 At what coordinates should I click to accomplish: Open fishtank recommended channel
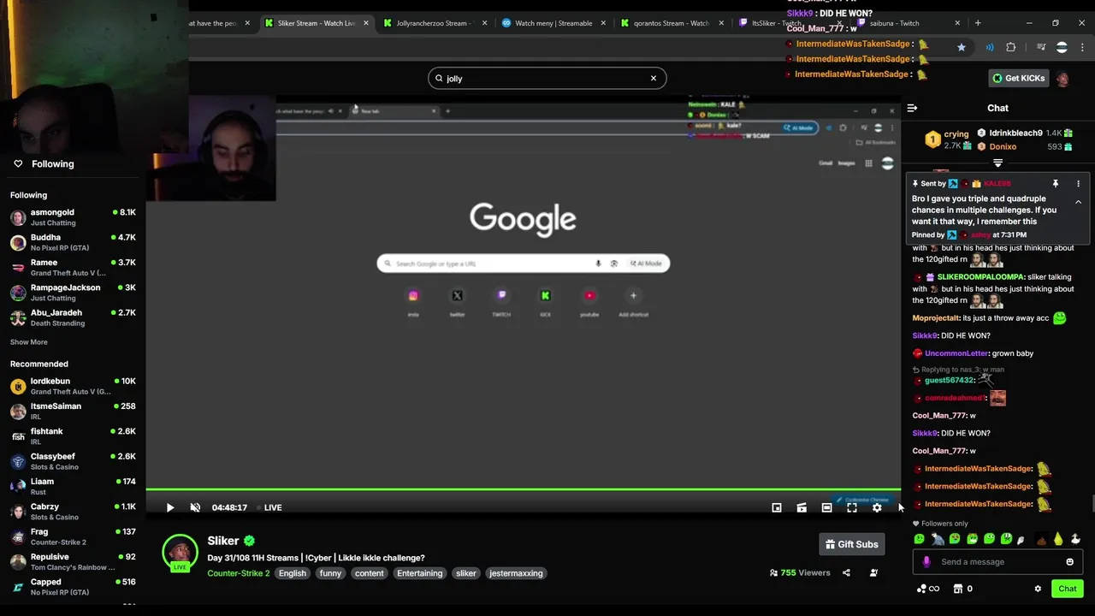click(73, 436)
